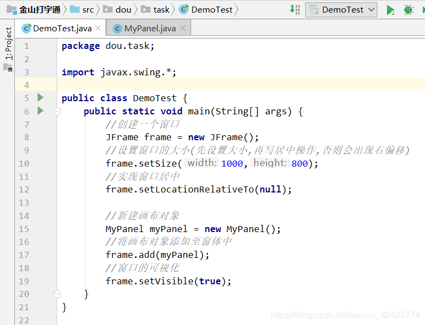Close the DemoTest.java tab
Image resolution: width=425 pixels, height=325 pixels.
click(98, 28)
